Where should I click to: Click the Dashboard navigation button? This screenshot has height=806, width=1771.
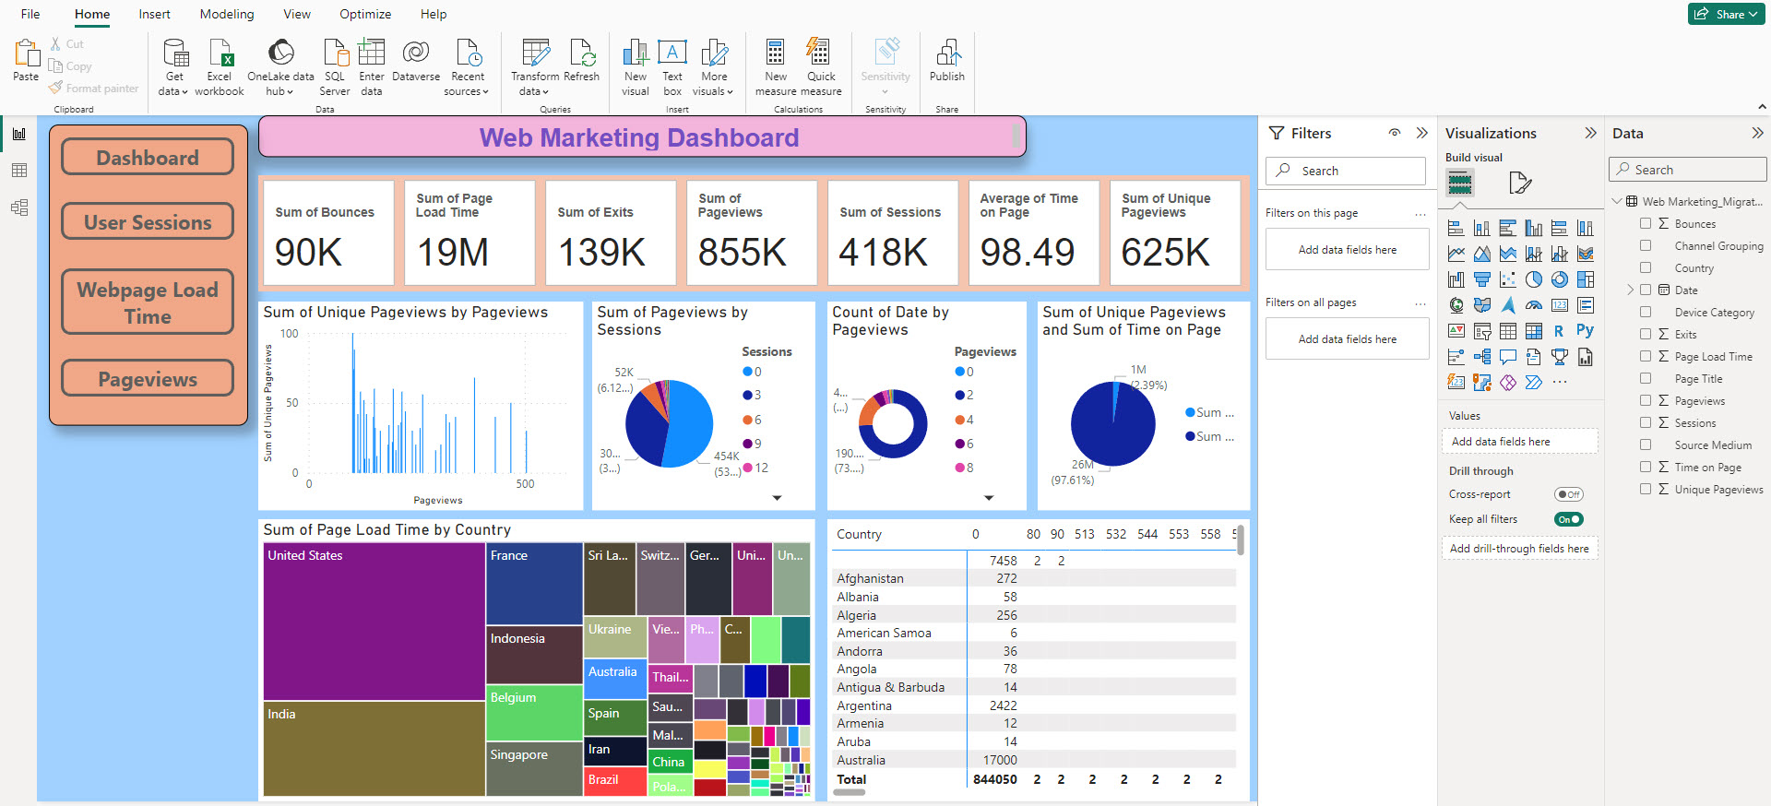148,157
